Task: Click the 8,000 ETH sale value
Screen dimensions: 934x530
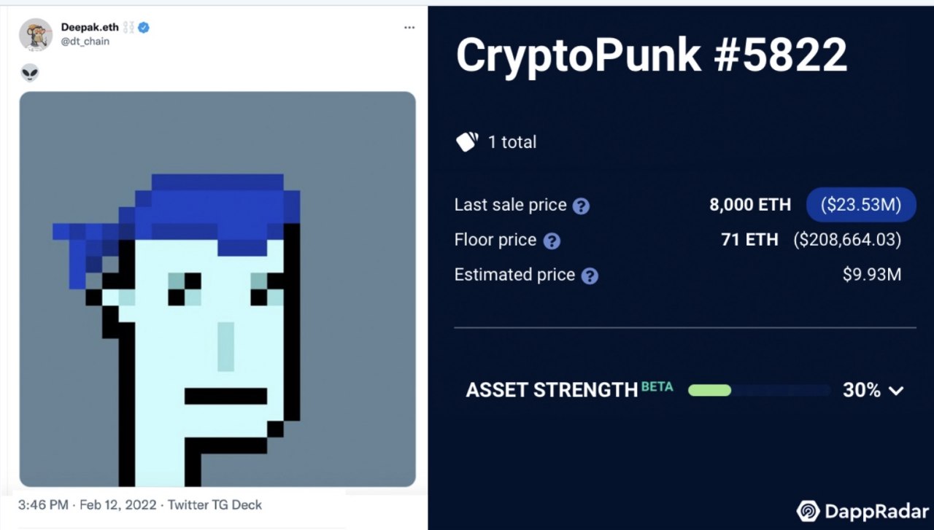Action: point(750,205)
